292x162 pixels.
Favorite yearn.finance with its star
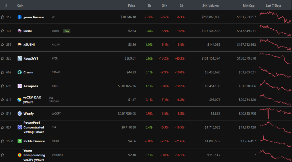2,17
